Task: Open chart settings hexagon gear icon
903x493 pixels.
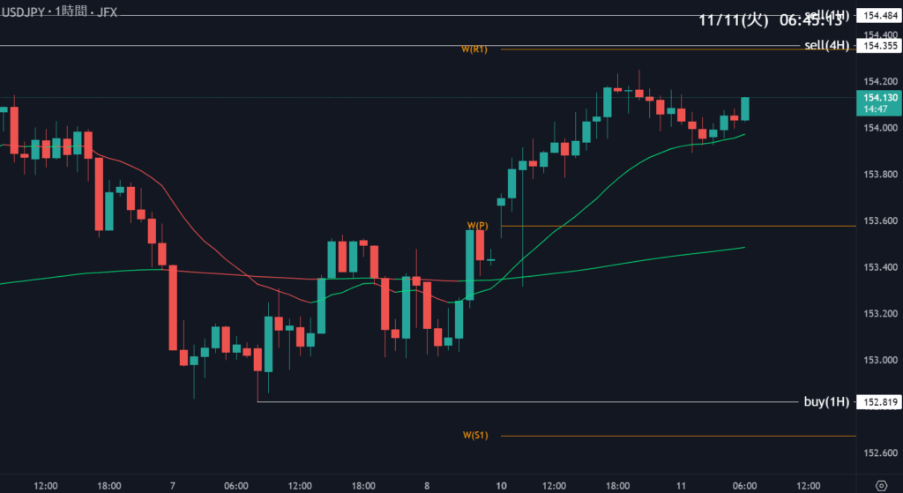Action: pyautogui.click(x=882, y=484)
